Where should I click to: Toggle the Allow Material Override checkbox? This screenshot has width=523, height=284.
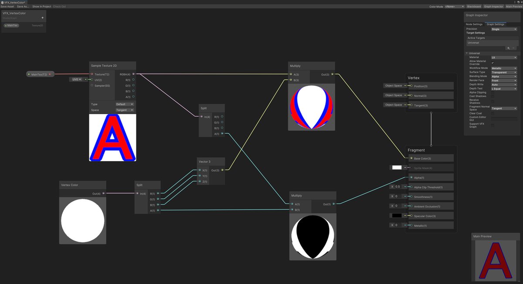tap(492, 62)
